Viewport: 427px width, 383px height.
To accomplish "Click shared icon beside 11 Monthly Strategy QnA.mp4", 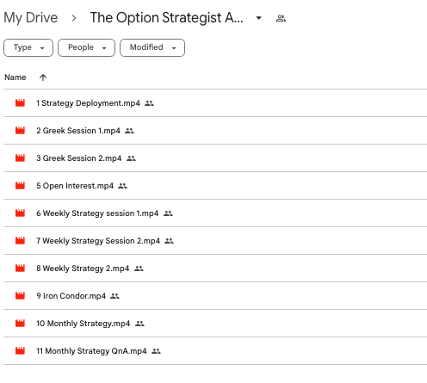I will click(156, 351).
